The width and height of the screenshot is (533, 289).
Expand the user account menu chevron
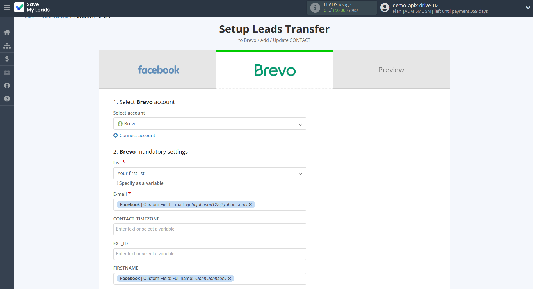pos(528,8)
